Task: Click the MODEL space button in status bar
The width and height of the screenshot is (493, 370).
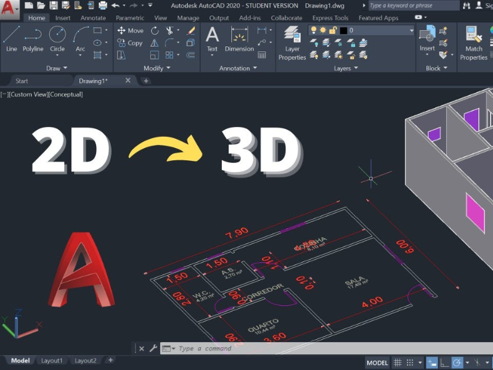Action: (377, 363)
